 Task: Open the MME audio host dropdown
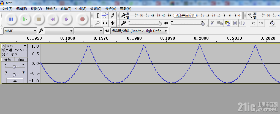pos(20,31)
